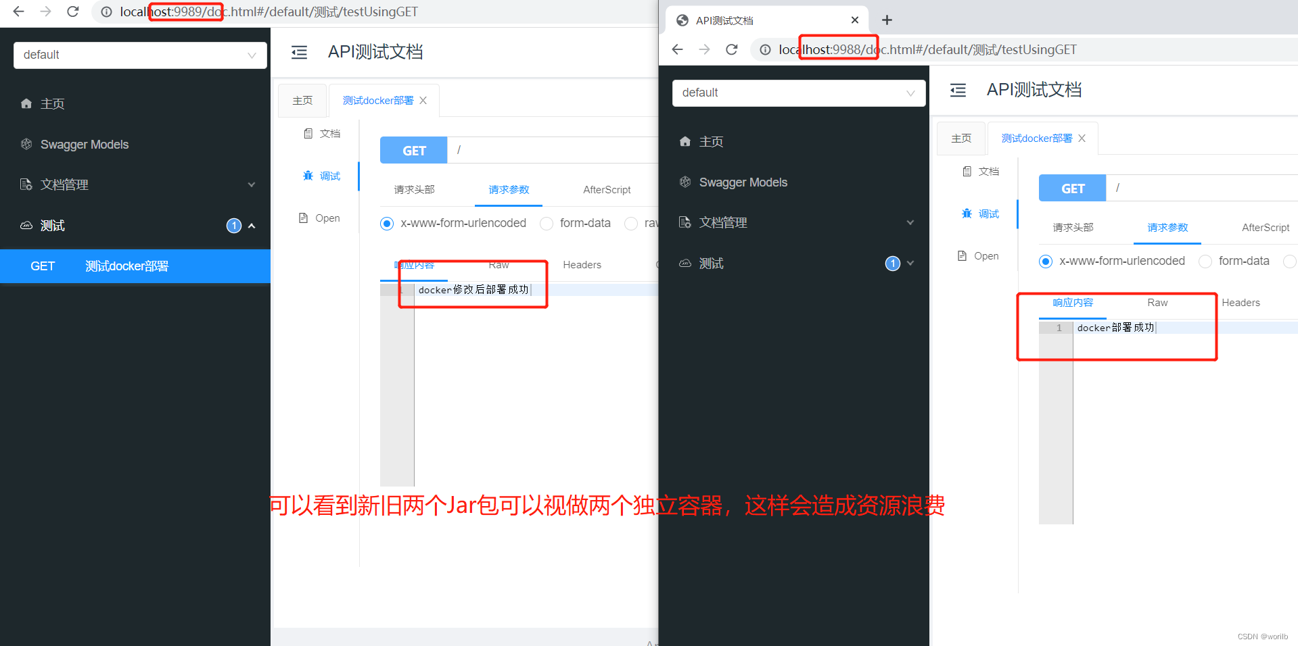Toggle sidebar collapse icon in left window header
Screen dimensions: 1298x646
(x=299, y=52)
